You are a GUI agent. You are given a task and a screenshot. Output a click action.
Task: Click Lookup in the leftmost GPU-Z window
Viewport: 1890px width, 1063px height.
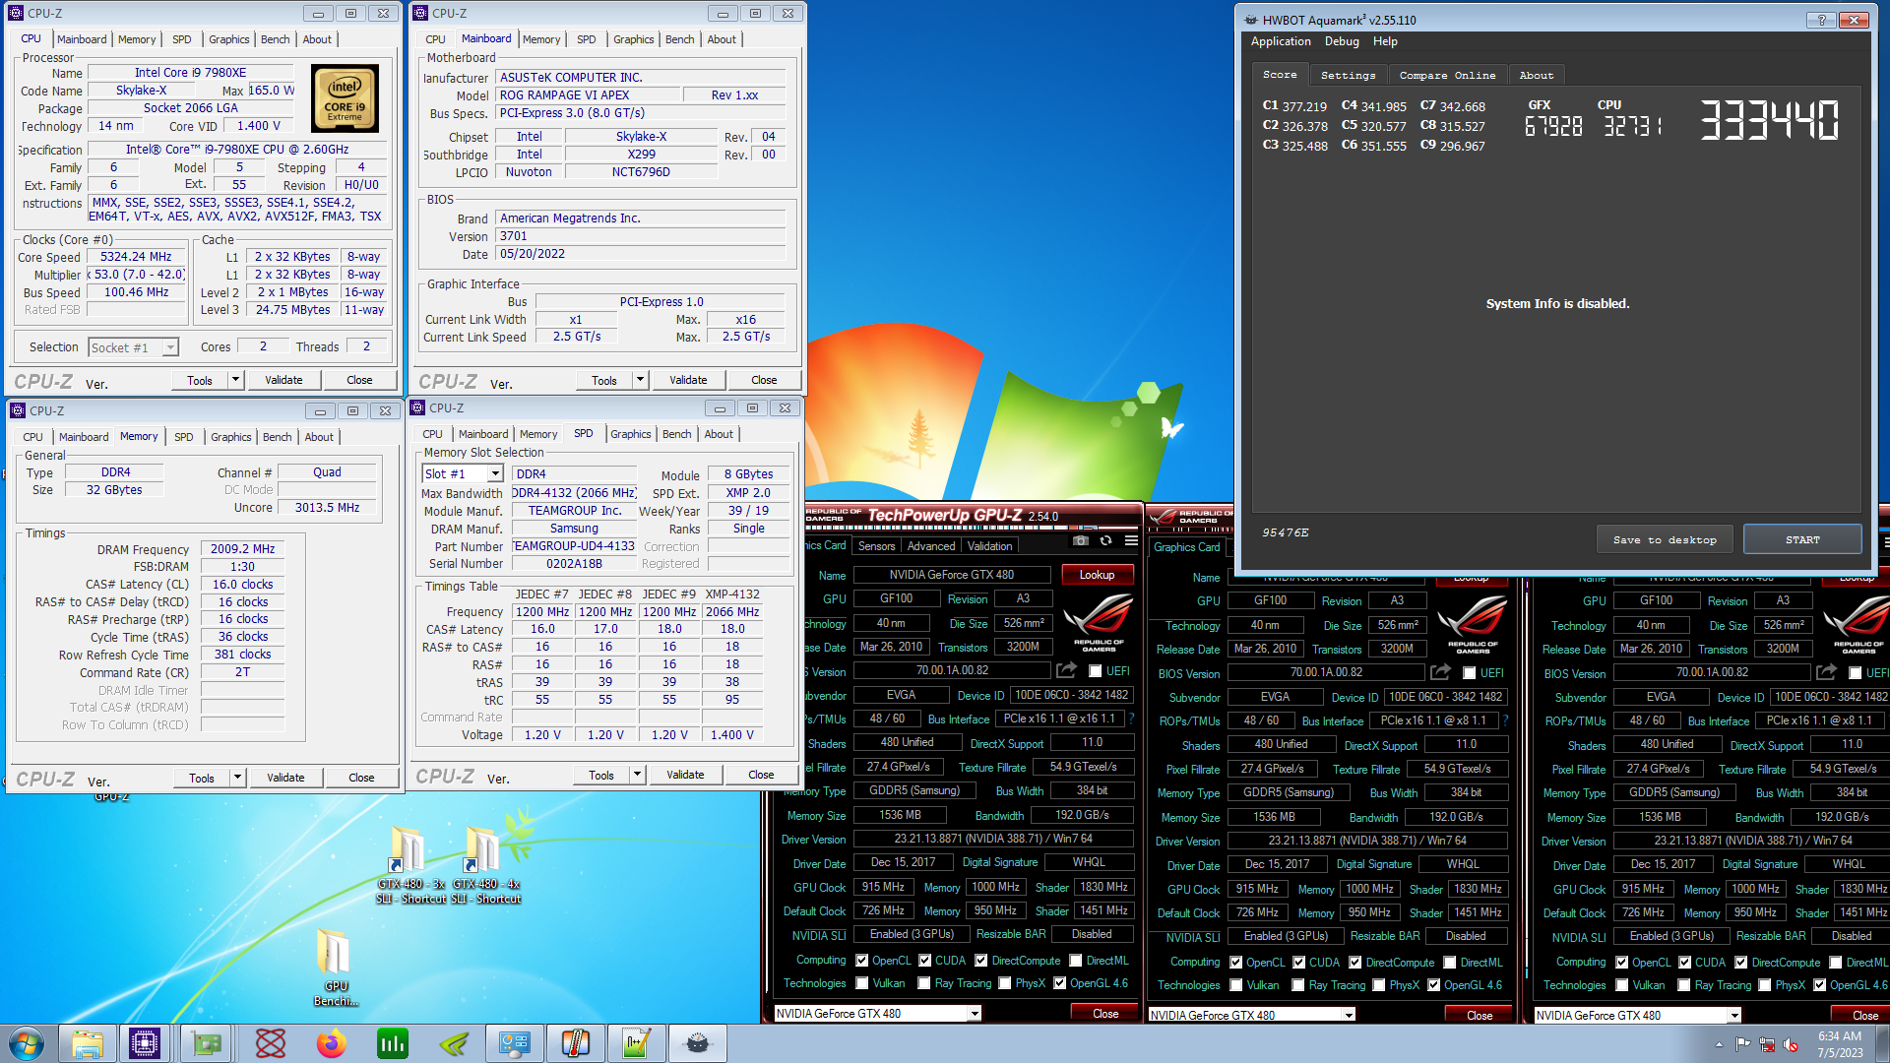pyautogui.click(x=1097, y=575)
